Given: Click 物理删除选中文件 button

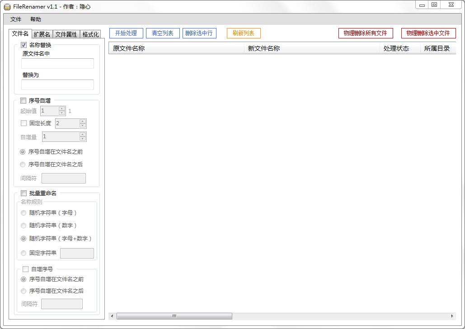Looking at the screenshot, I should pyautogui.click(x=428, y=33).
